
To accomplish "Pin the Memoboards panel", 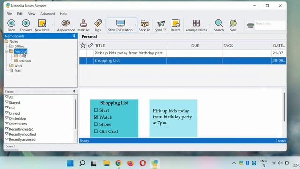I will point(74,36).
